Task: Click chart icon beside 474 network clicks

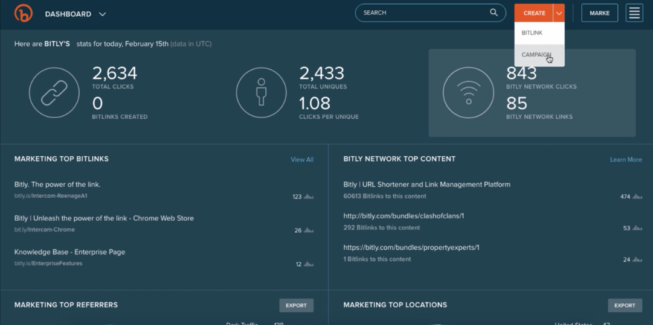Action: 637,197
